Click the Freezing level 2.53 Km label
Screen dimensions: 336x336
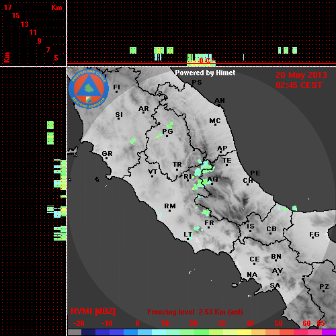pyautogui.click(x=195, y=312)
